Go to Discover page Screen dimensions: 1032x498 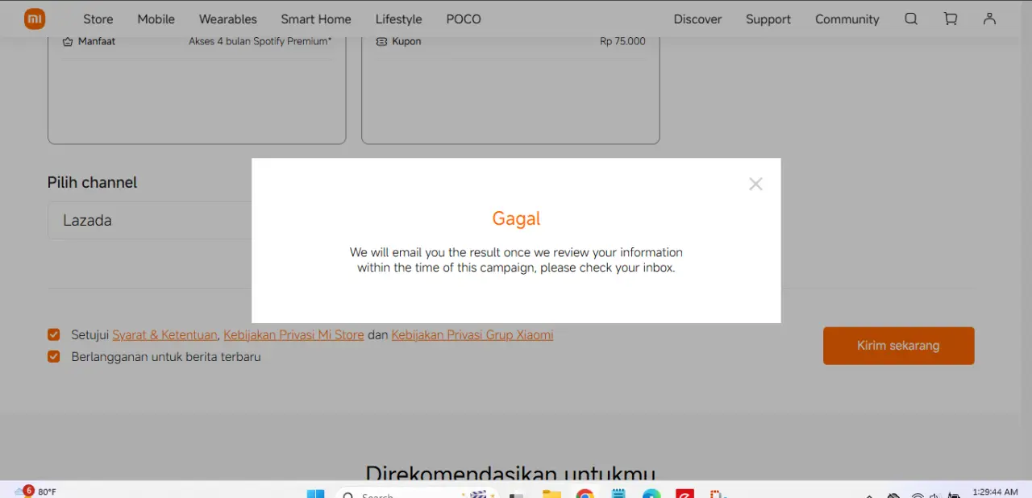(698, 19)
